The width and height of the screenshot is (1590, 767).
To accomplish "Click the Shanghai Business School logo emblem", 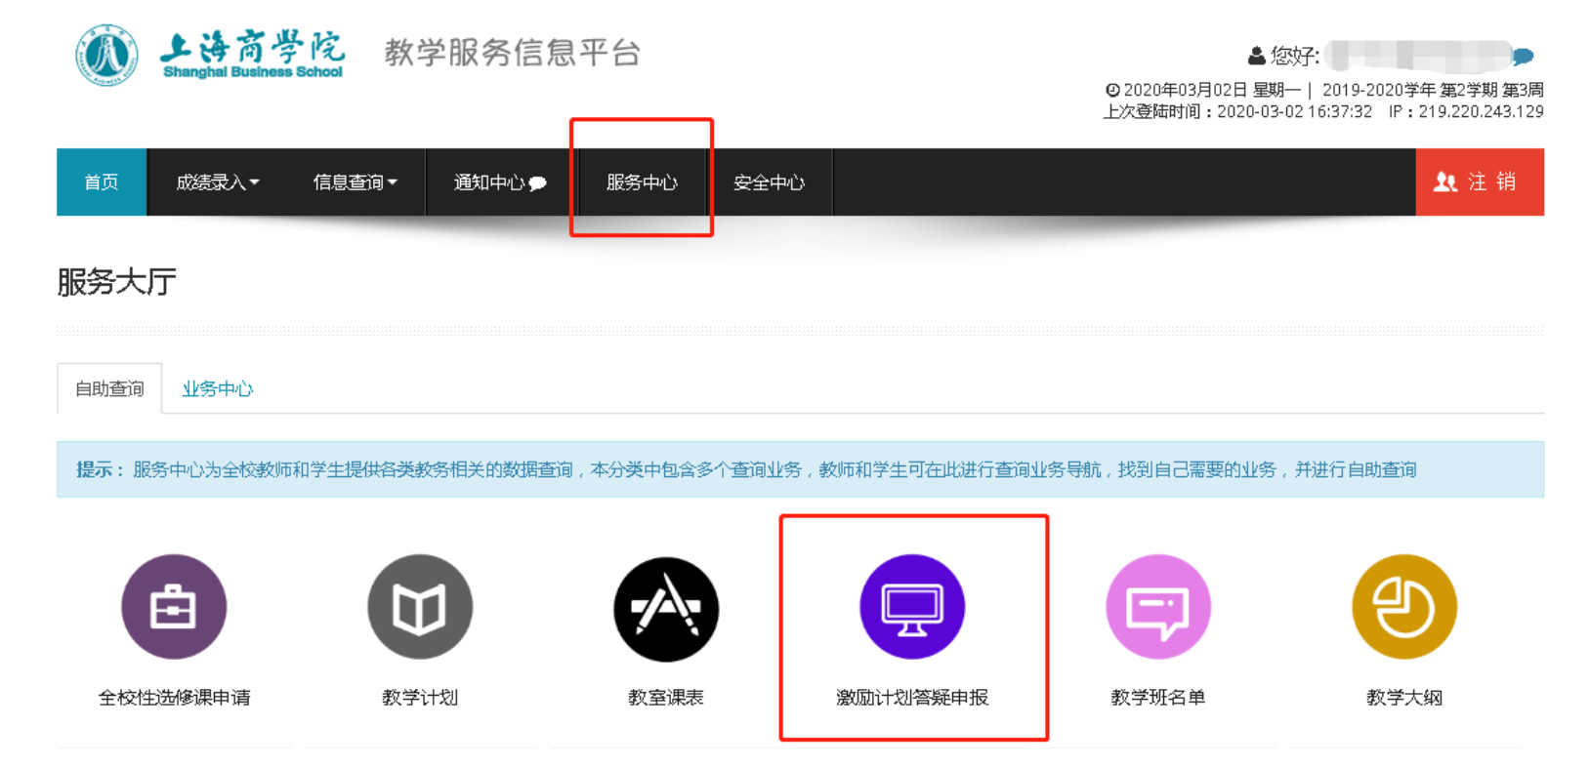I will (x=106, y=56).
